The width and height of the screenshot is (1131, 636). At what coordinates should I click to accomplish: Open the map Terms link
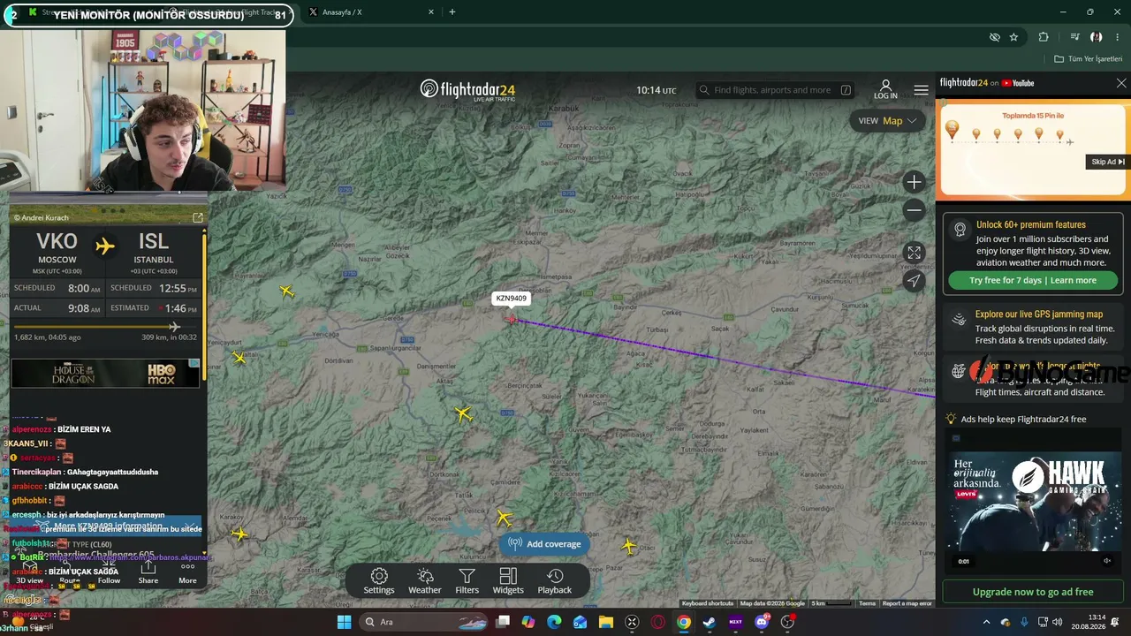coord(867,603)
